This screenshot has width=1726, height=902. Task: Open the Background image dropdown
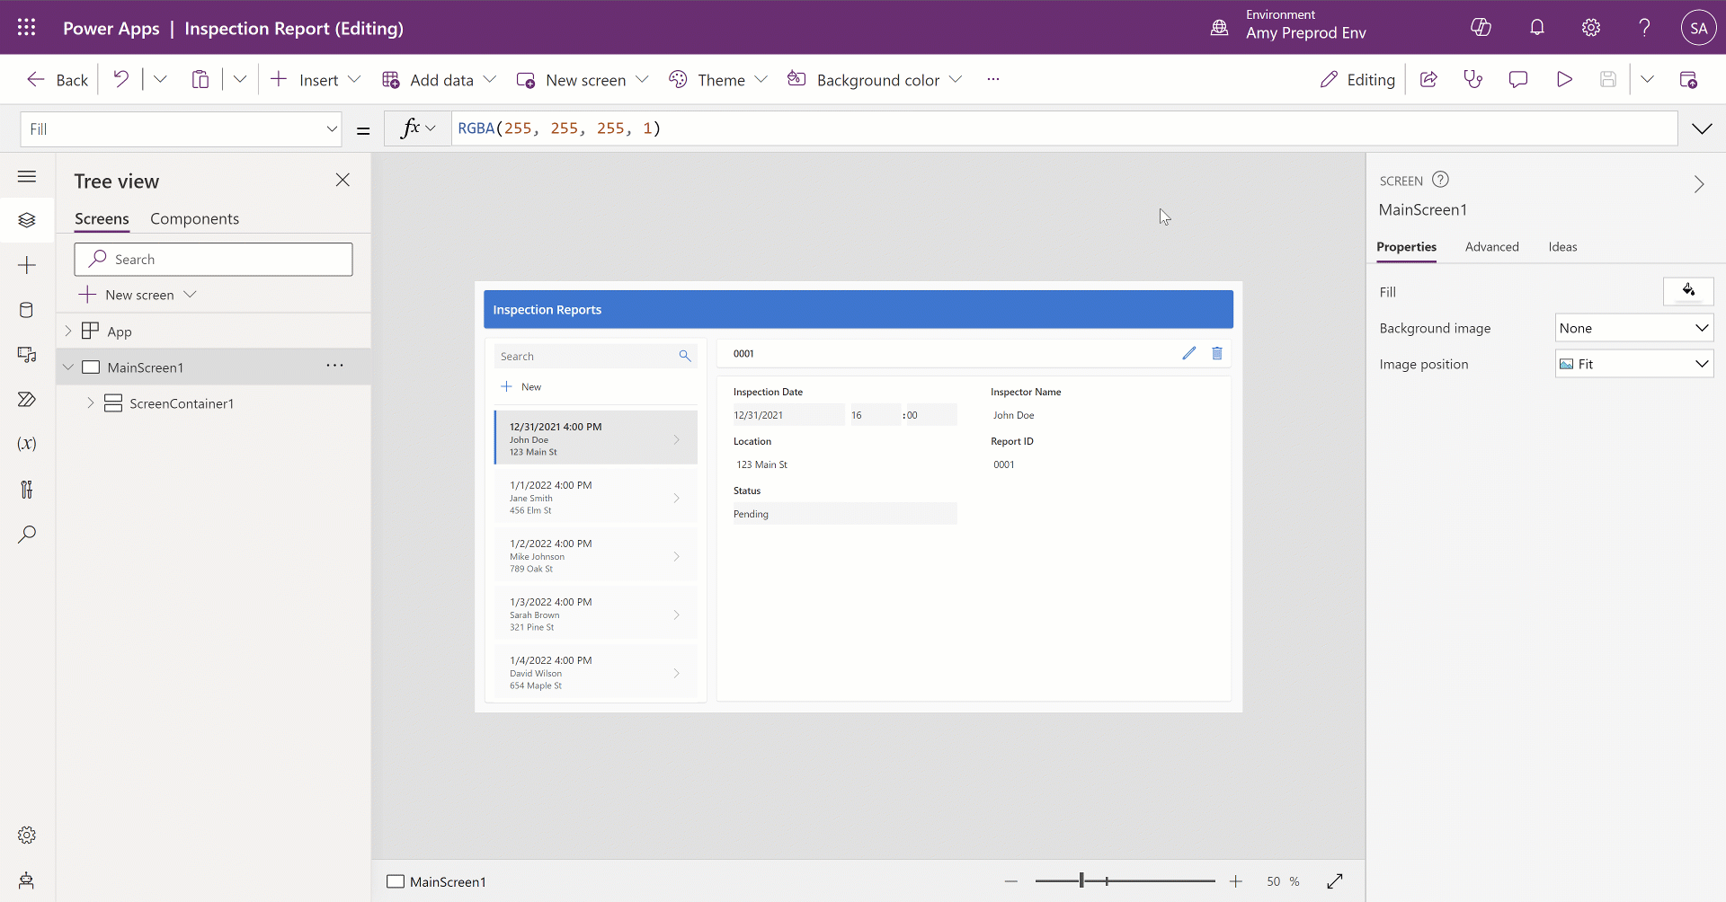click(1633, 328)
